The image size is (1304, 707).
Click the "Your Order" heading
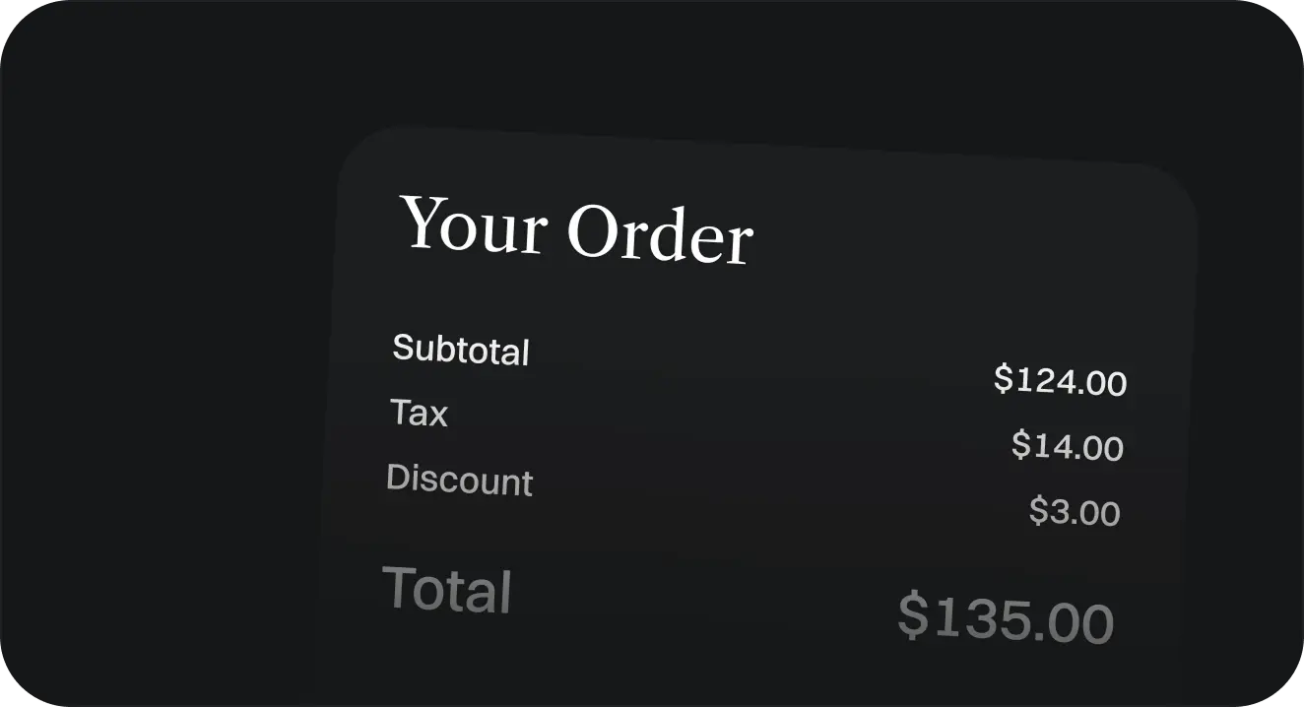(x=576, y=229)
